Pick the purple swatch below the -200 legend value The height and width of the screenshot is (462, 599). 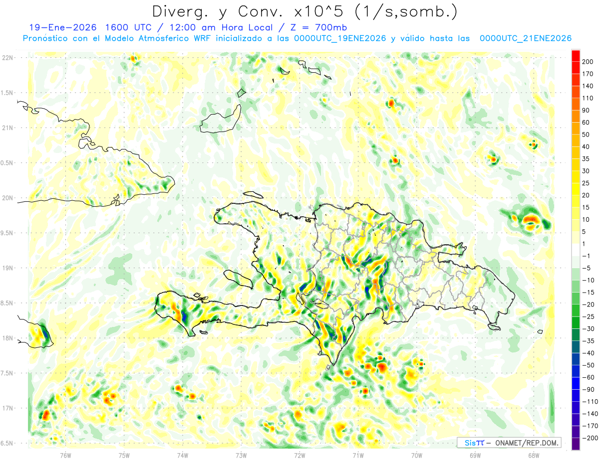coord(576,444)
